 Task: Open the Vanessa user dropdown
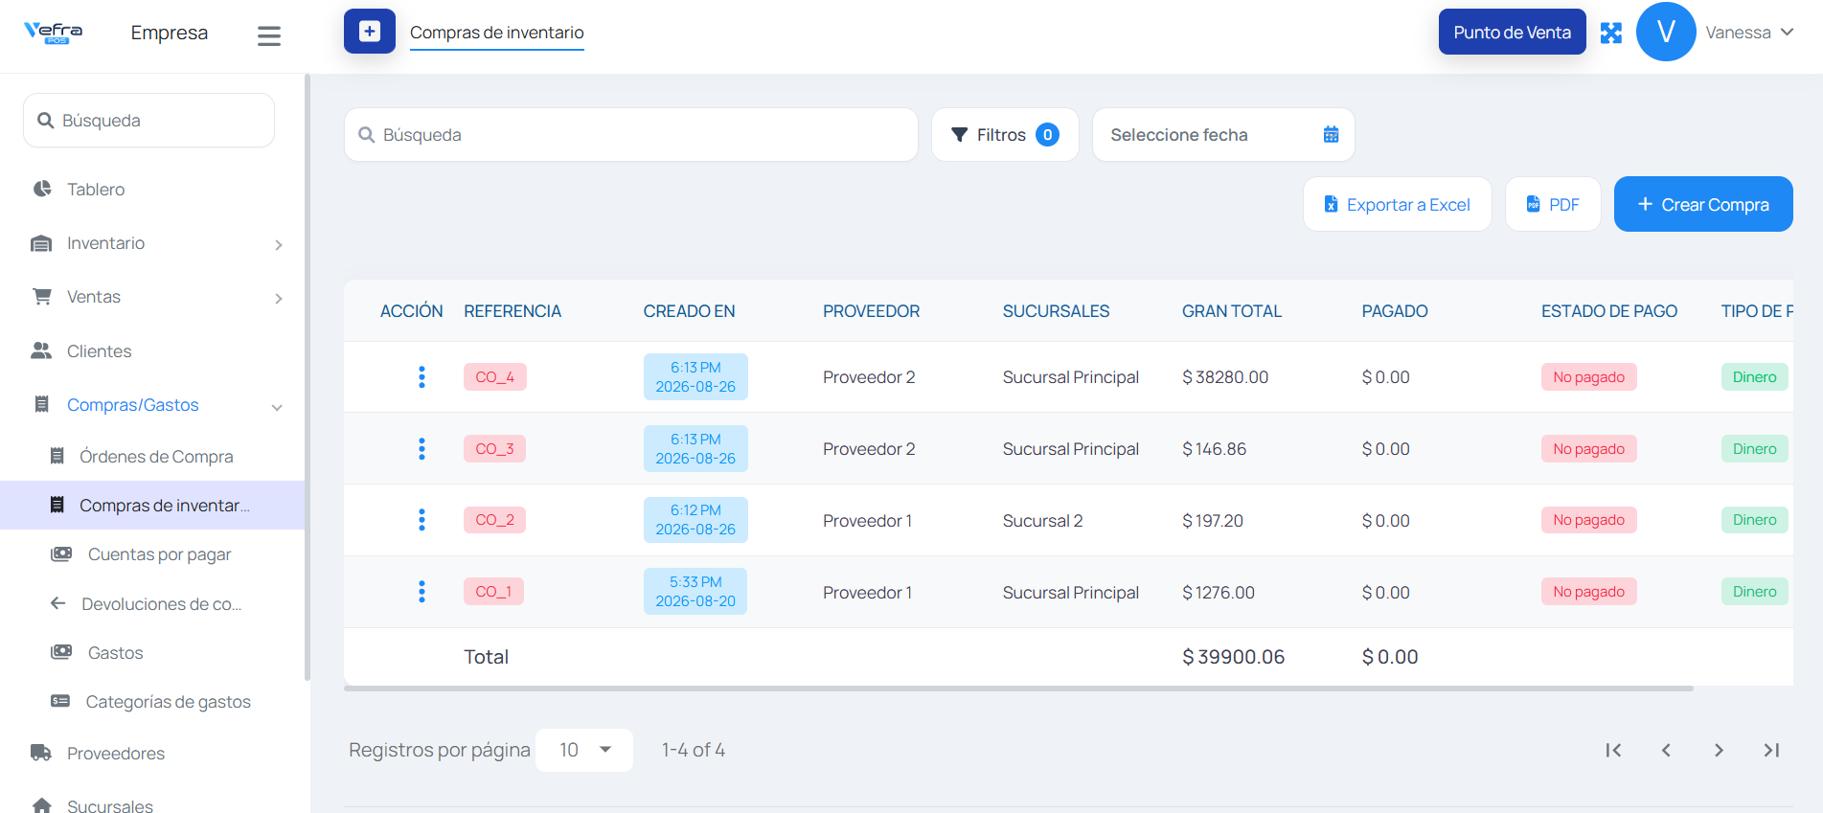pyautogui.click(x=1749, y=33)
